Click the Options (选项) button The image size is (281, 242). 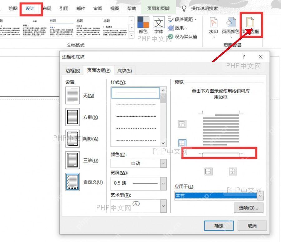pos(249,208)
